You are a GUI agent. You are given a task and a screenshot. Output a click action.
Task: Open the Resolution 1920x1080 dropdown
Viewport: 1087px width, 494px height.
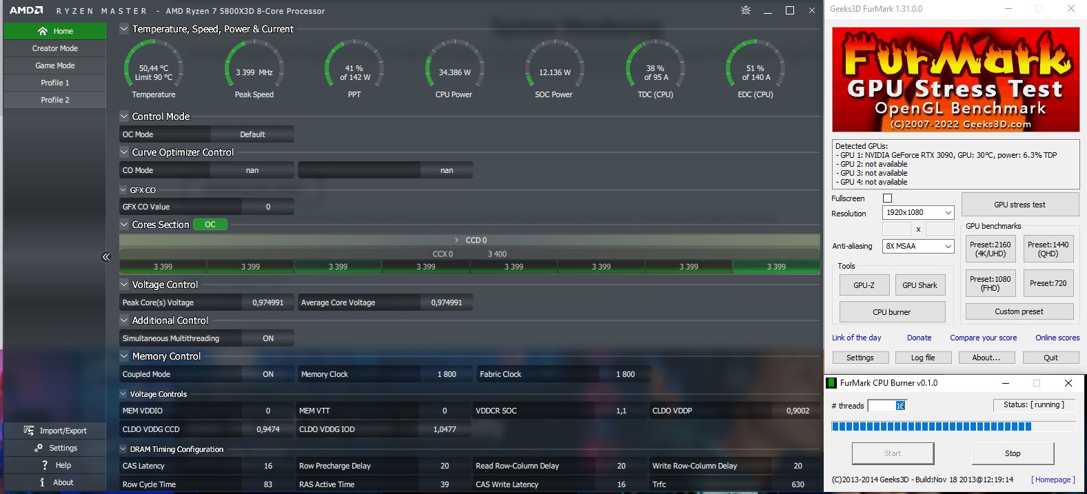[x=918, y=213]
